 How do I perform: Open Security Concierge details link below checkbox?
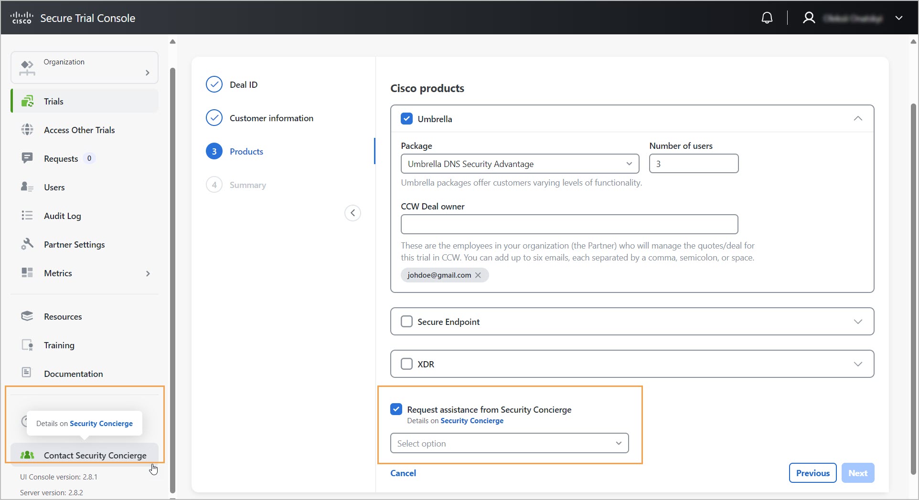click(x=472, y=420)
